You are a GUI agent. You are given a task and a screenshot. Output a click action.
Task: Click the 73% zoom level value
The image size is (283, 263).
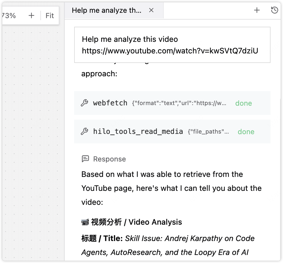pyautogui.click(x=9, y=16)
